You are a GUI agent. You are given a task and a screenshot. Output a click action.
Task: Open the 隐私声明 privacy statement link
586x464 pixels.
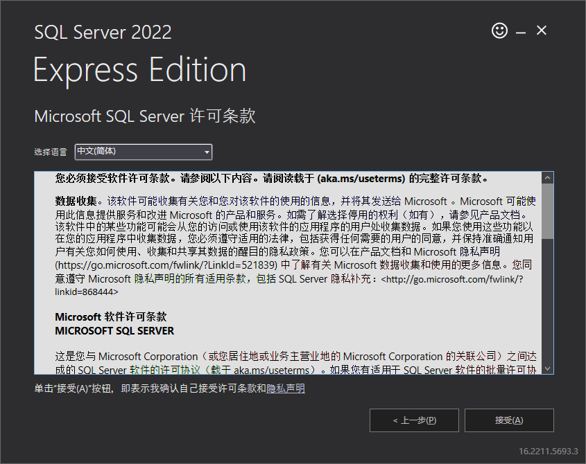coord(286,389)
